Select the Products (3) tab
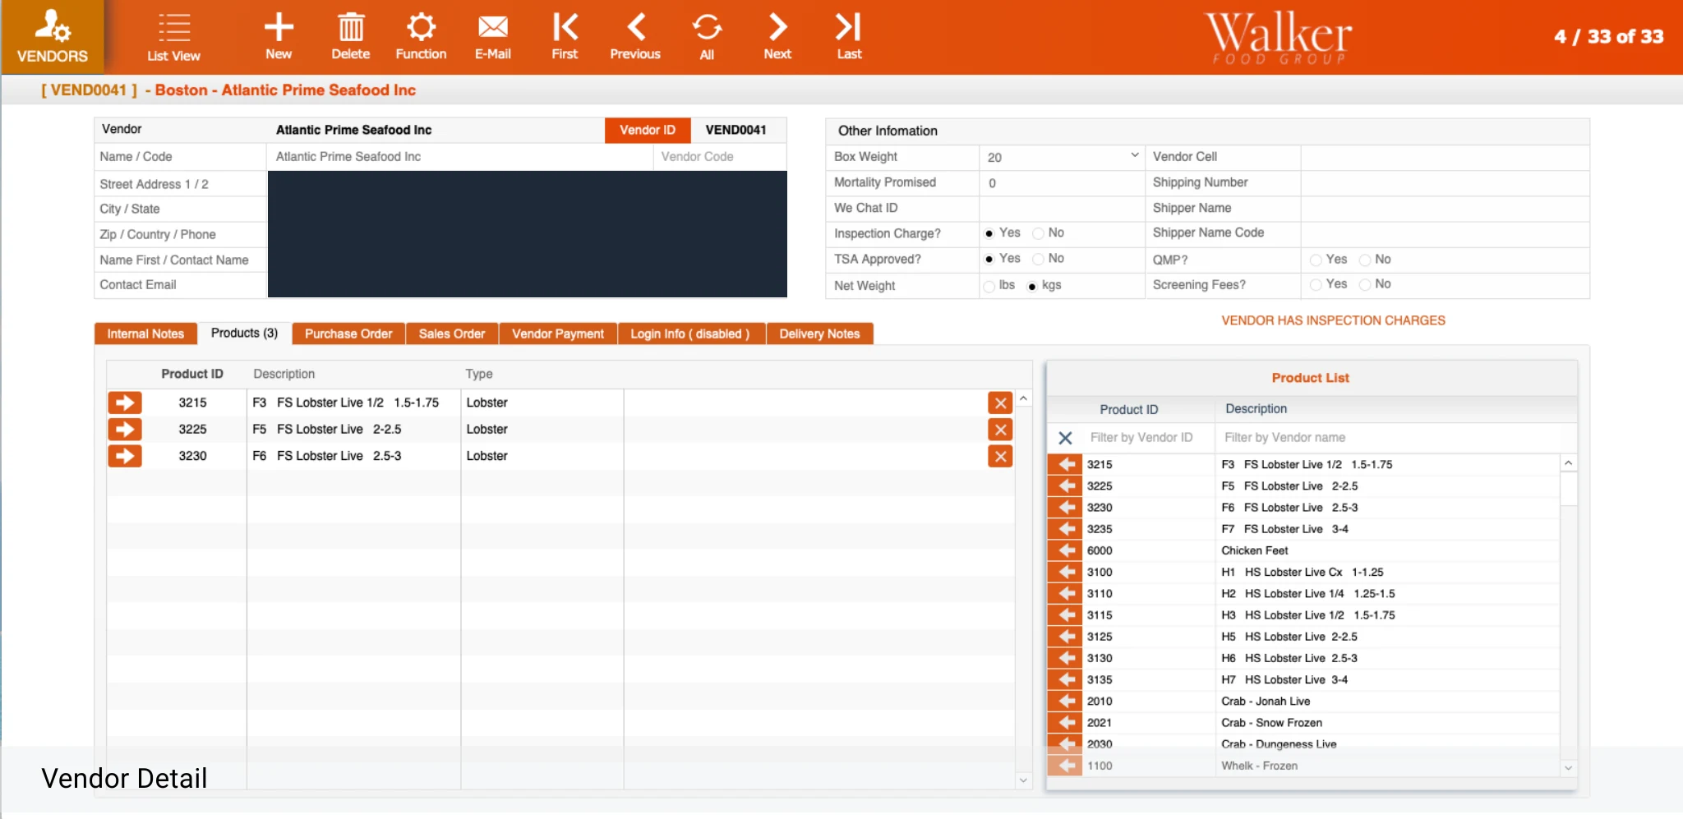The image size is (1683, 819). (x=244, y=333)
